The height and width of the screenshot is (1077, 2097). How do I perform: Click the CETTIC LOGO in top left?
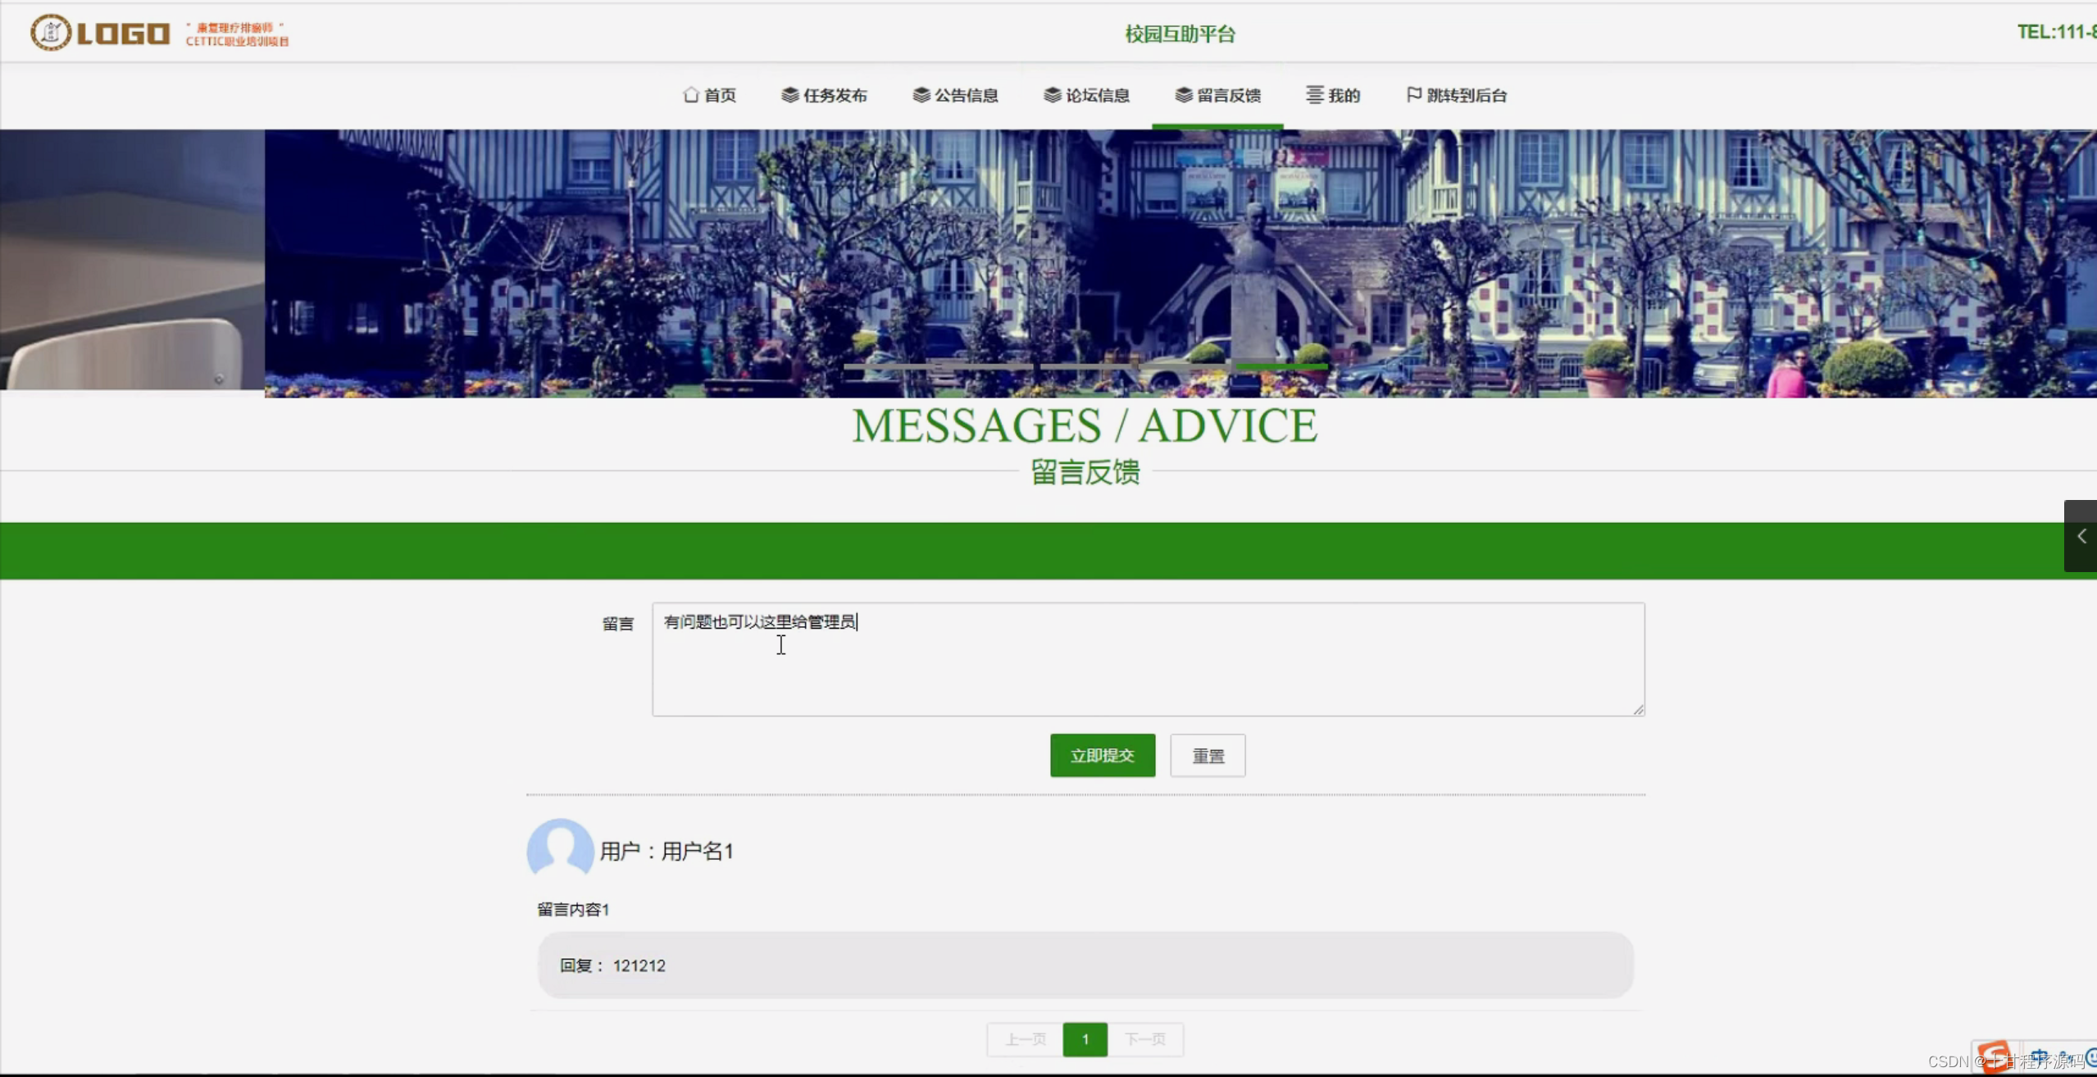(98, 33)
